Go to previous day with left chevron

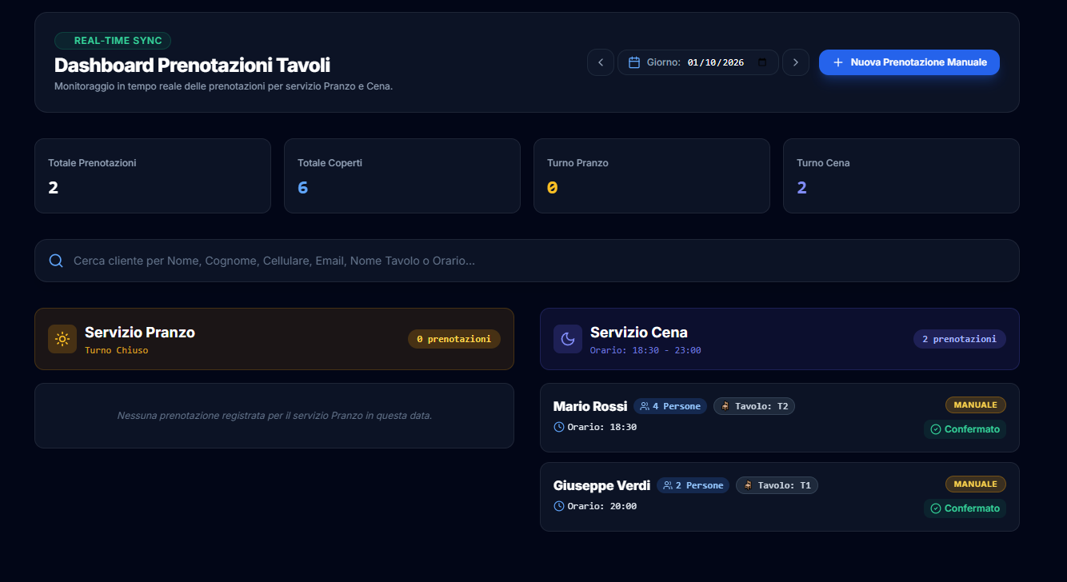coord(601,62)
